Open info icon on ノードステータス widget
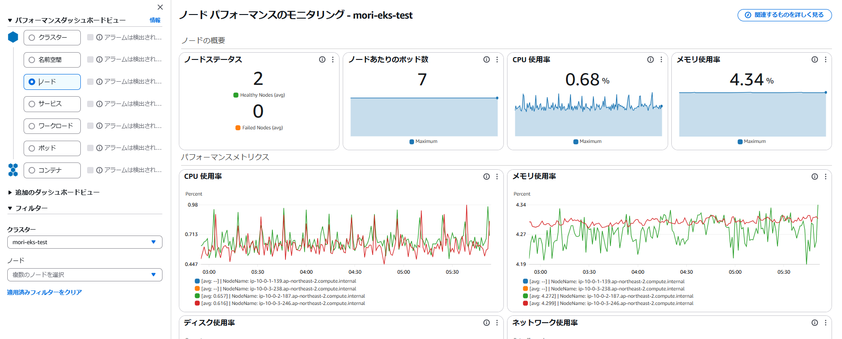The image size is (842, 339). pyautogui.click(x=322, y=59)
